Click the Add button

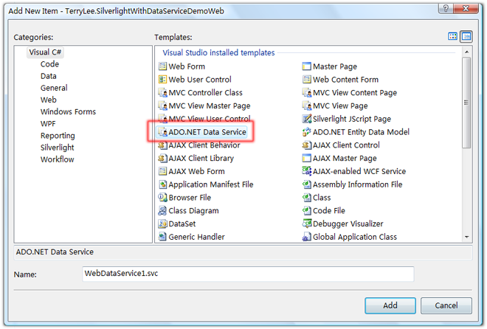(x=390, y=305)
